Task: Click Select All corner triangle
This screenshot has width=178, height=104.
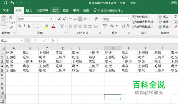Action: pos(3,48)
